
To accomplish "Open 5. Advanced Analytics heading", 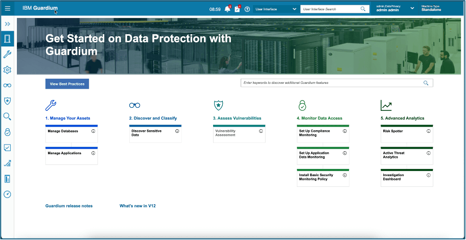I will click(x=403, y=118).
